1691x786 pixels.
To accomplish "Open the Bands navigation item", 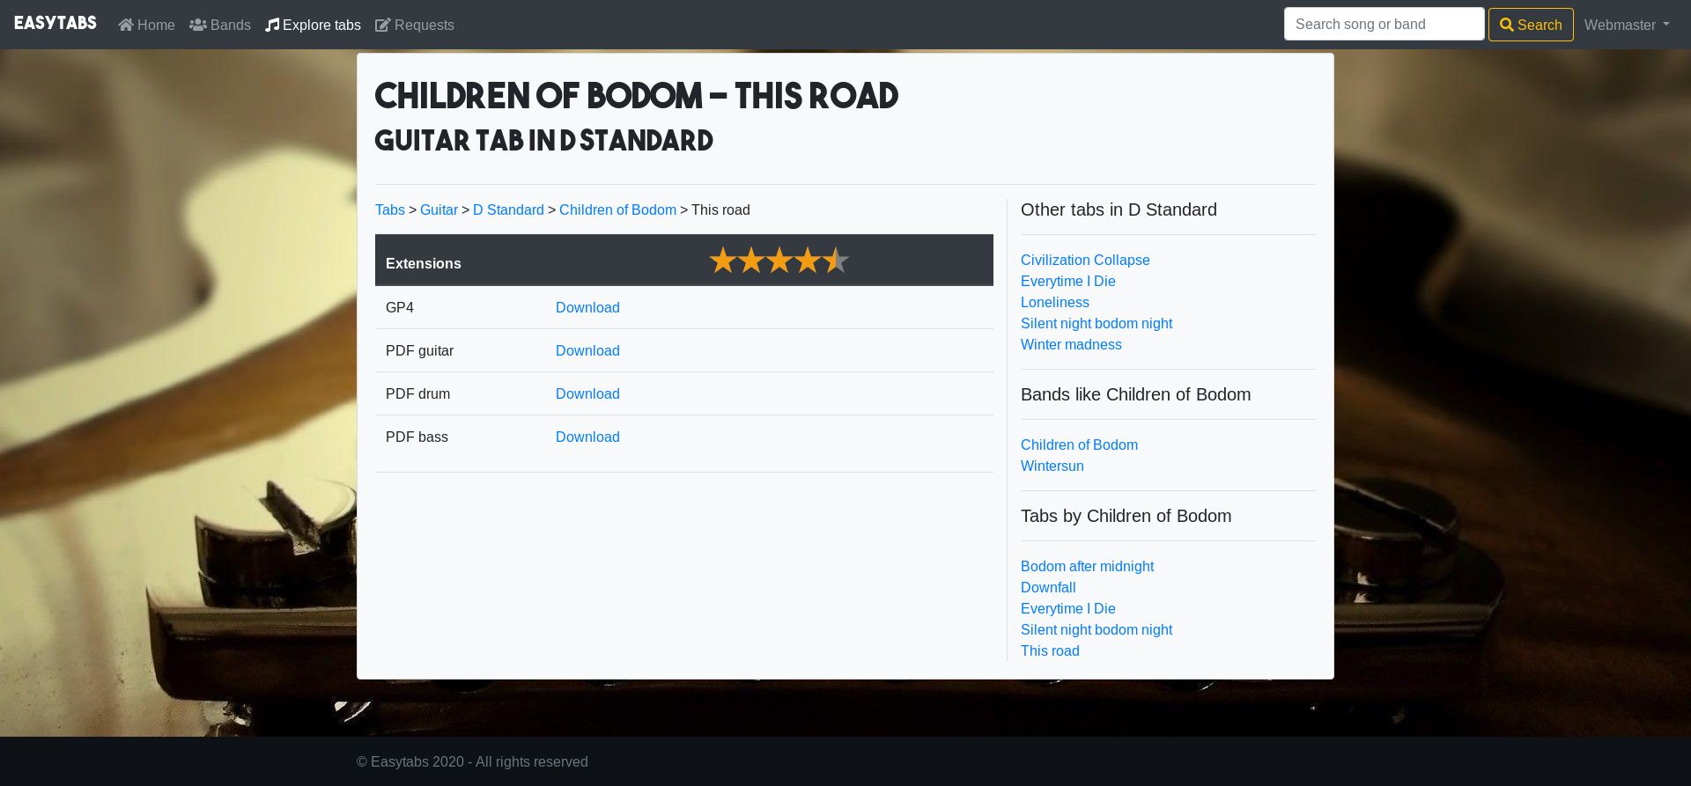I will (230, 25).
